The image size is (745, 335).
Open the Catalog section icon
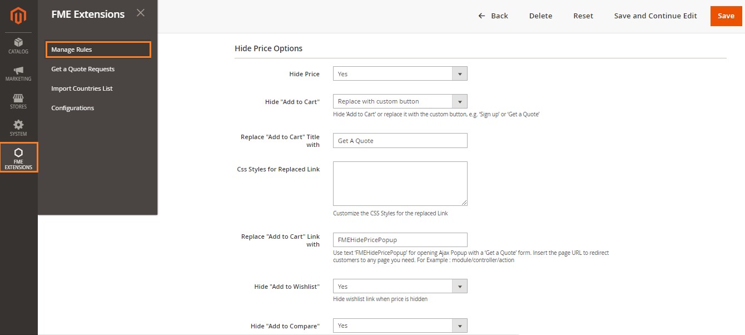[18, 45]
